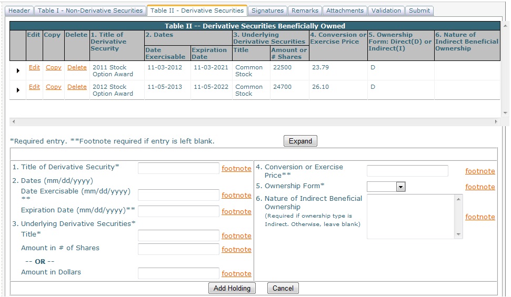
Task: Edit the 2011 Stock Option Award row
Action: [34, 67]
